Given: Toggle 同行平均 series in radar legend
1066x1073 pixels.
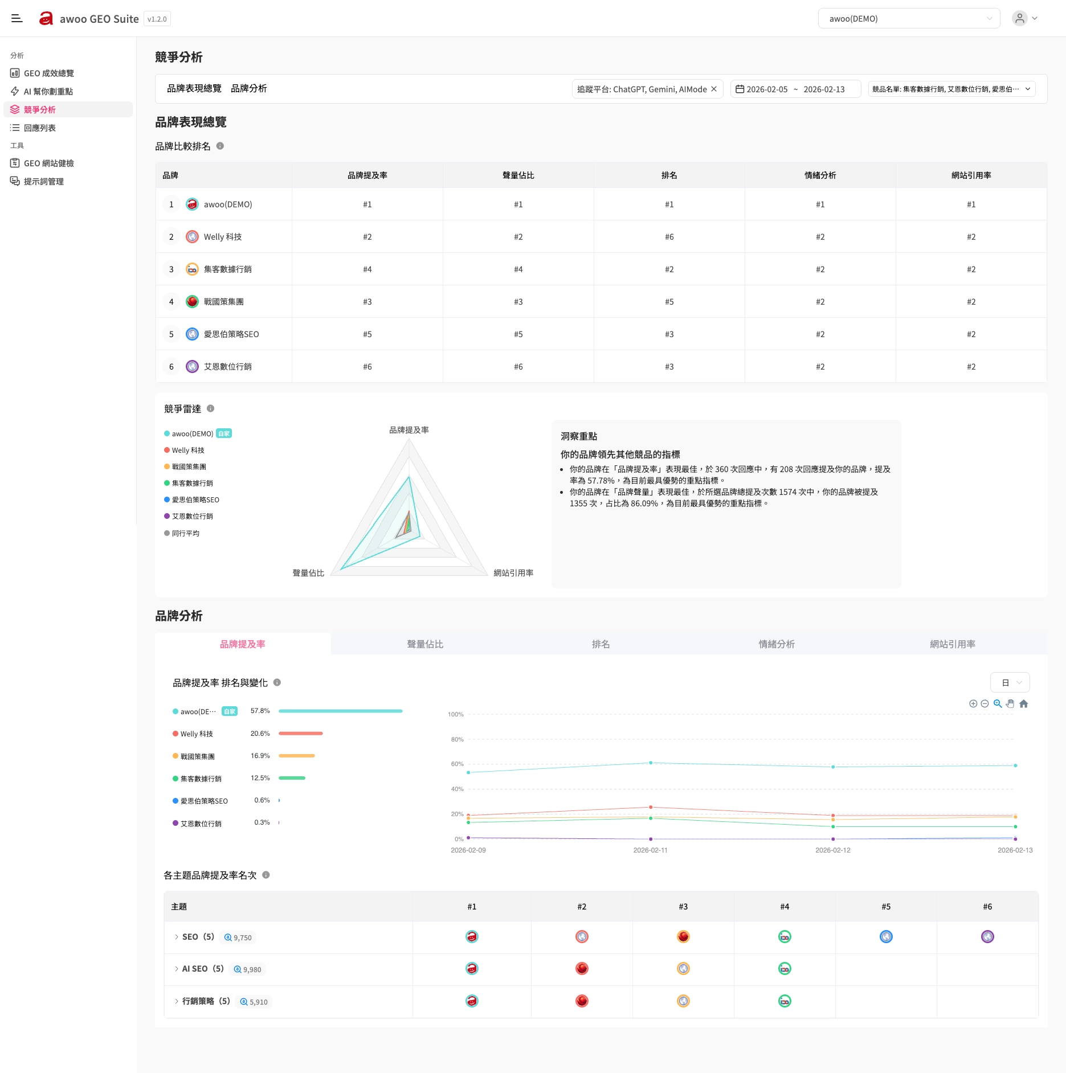Looking at the screenshot, I should (182, 534).
